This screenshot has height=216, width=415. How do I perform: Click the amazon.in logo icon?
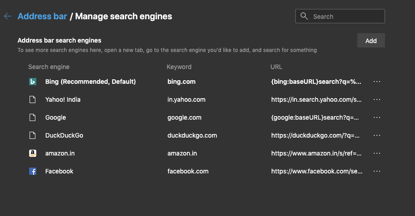point(33,153)
